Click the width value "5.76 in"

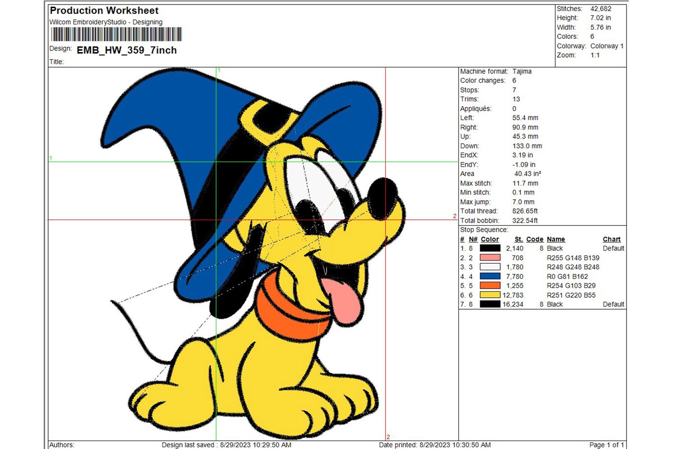(x=601, y=27)
